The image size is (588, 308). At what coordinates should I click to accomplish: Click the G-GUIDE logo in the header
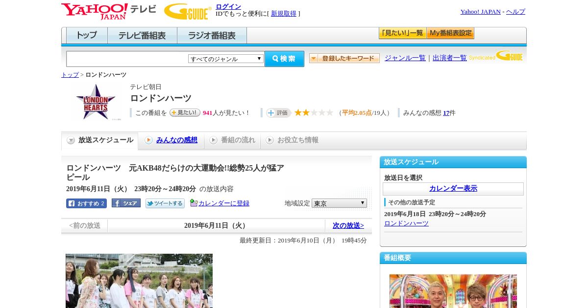click(188, 11)
